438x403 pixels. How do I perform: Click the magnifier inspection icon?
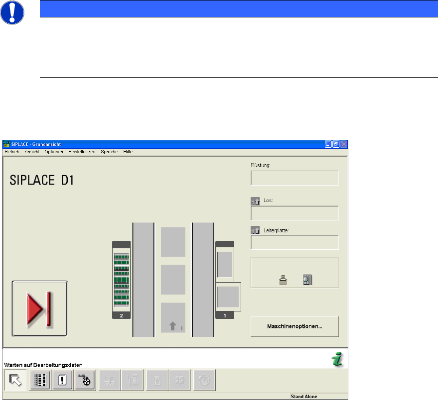point(307,280)
